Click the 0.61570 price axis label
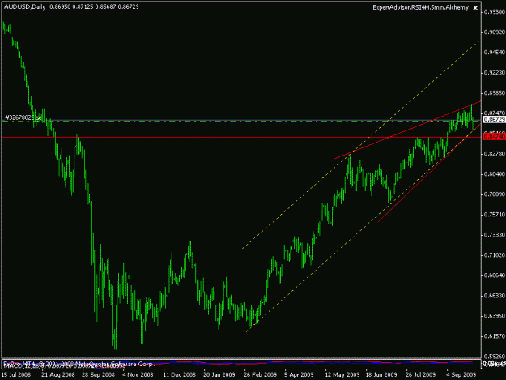 point(495,336)
